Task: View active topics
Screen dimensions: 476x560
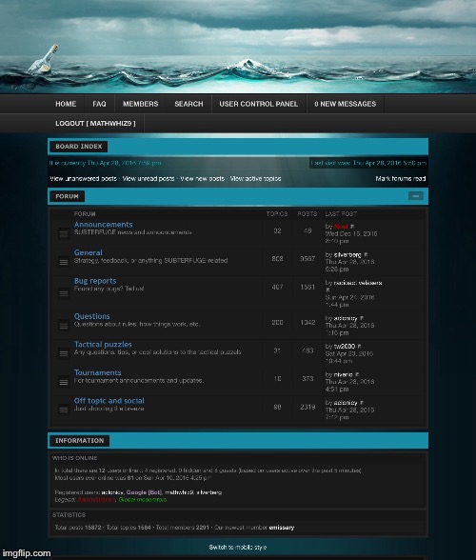Action: (255, 179)
